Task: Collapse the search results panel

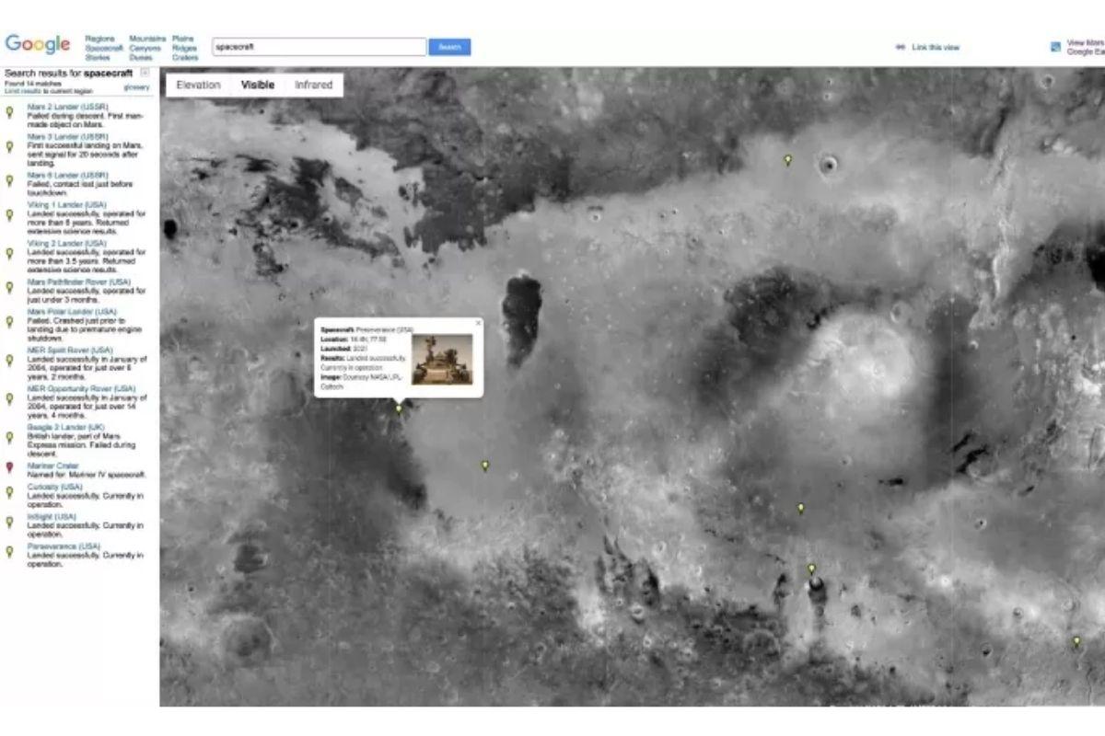Action: coord(145,72)
